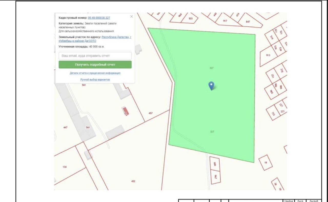The image size is (328, 202).
Task: Select parcel 917 on the map
Action: pos(225,21)
